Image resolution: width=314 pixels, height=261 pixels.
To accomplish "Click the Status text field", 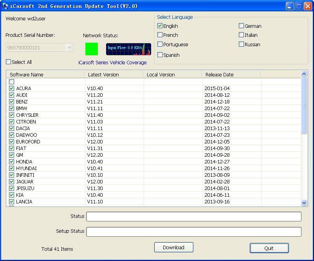I will 194,216.
